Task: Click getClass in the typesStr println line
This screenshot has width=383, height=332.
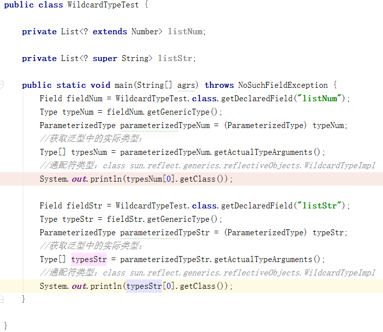Action: (198, 286)
